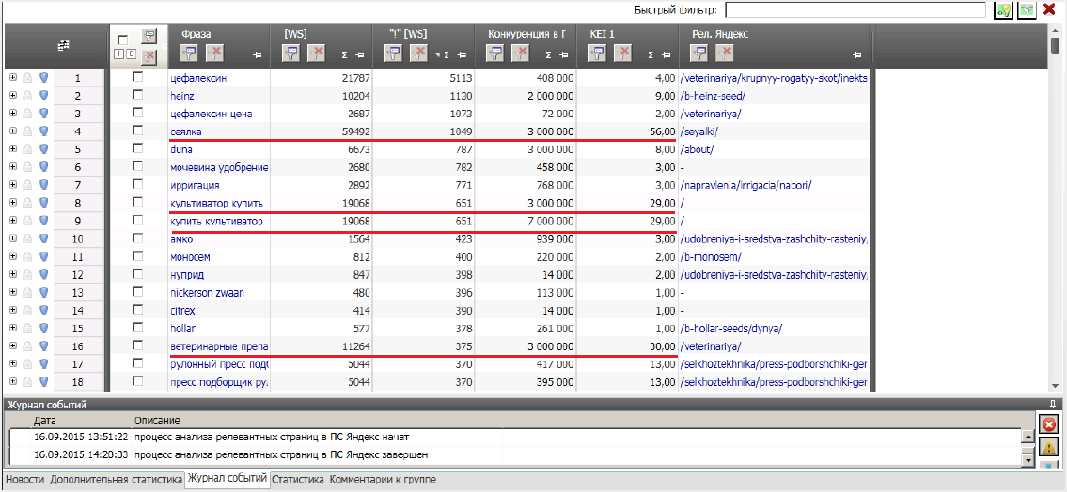Check the box on the сеялка row
The height and width of the screenshot is (492, 1067).
coord(138,131)
